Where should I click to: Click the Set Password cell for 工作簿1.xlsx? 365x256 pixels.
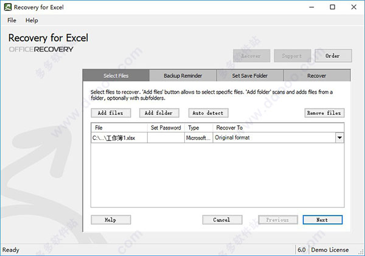coord(166,138)
